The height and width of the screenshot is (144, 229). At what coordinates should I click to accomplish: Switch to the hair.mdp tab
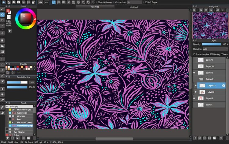tap(96, 6)
